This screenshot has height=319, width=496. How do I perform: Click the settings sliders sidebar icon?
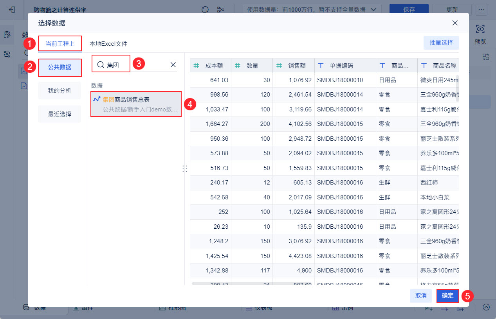(7, 54)
